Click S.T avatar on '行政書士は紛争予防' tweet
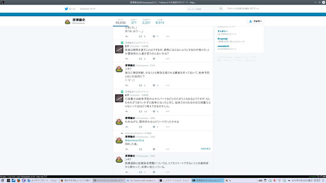Screen dimensions: 326x183 pos(119,98)
